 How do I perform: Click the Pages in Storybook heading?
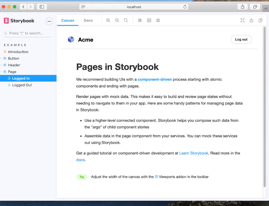117,67
